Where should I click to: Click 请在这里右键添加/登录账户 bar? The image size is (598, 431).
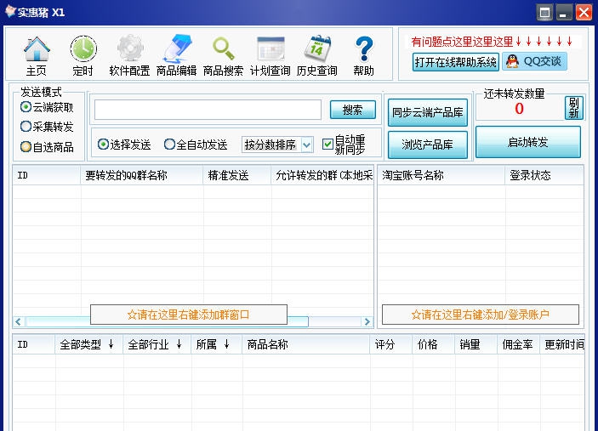481,315
